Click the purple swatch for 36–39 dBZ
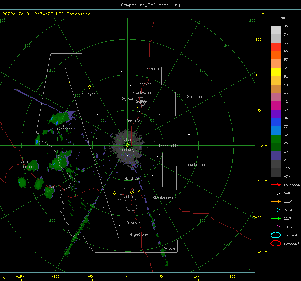This screenshot has height=281, width=301. [x=276, y=114]
